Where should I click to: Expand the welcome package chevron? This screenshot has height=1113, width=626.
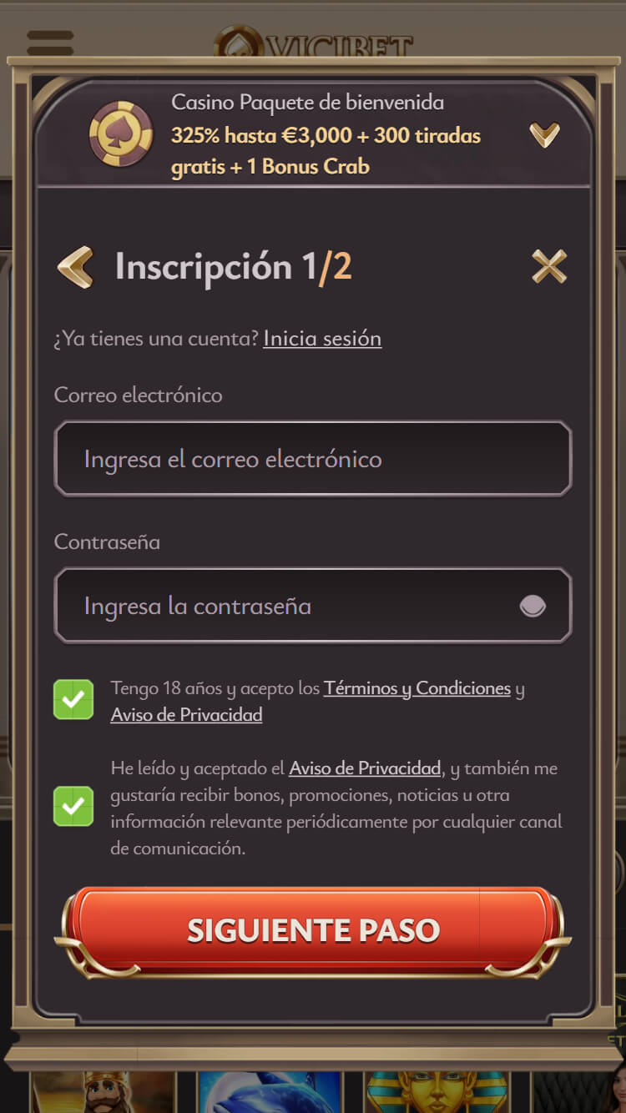tap(544, 134)
